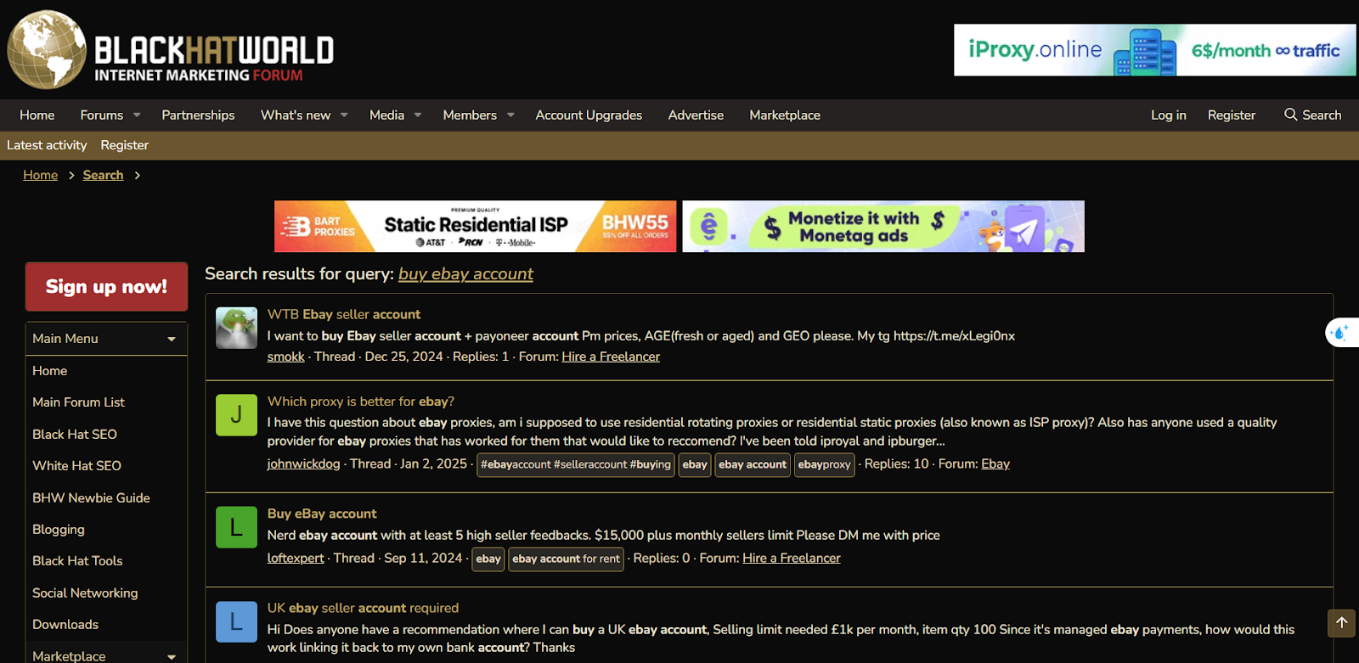
Task: Click the 'ebay' tag in johnwickdog's result
Action: tap(695, 464)
